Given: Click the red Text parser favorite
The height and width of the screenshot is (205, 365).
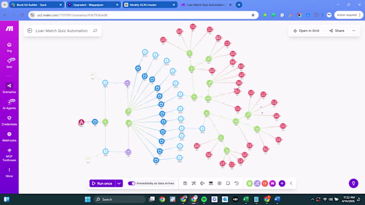Looking at the screenshot, I should (265, 184).
